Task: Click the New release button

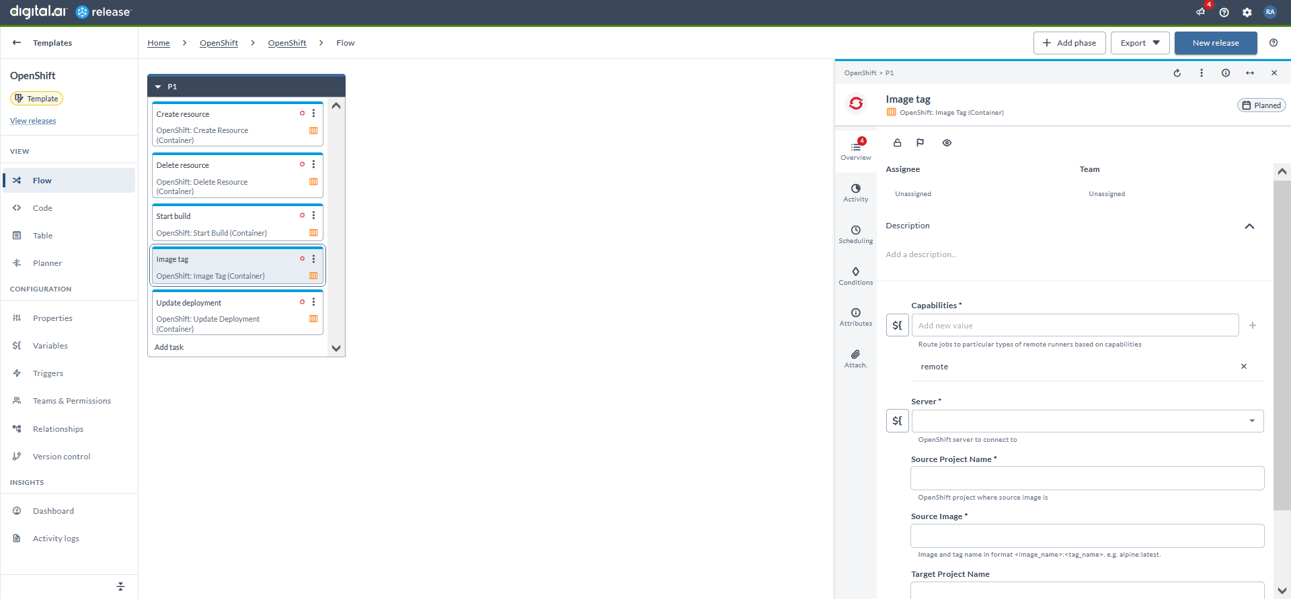Action: (1215, 43)
